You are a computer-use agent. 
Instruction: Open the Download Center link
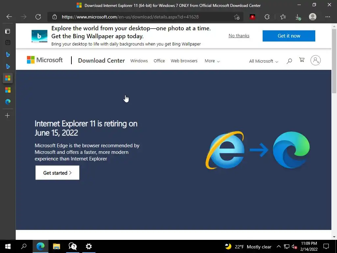click(101, 61)
